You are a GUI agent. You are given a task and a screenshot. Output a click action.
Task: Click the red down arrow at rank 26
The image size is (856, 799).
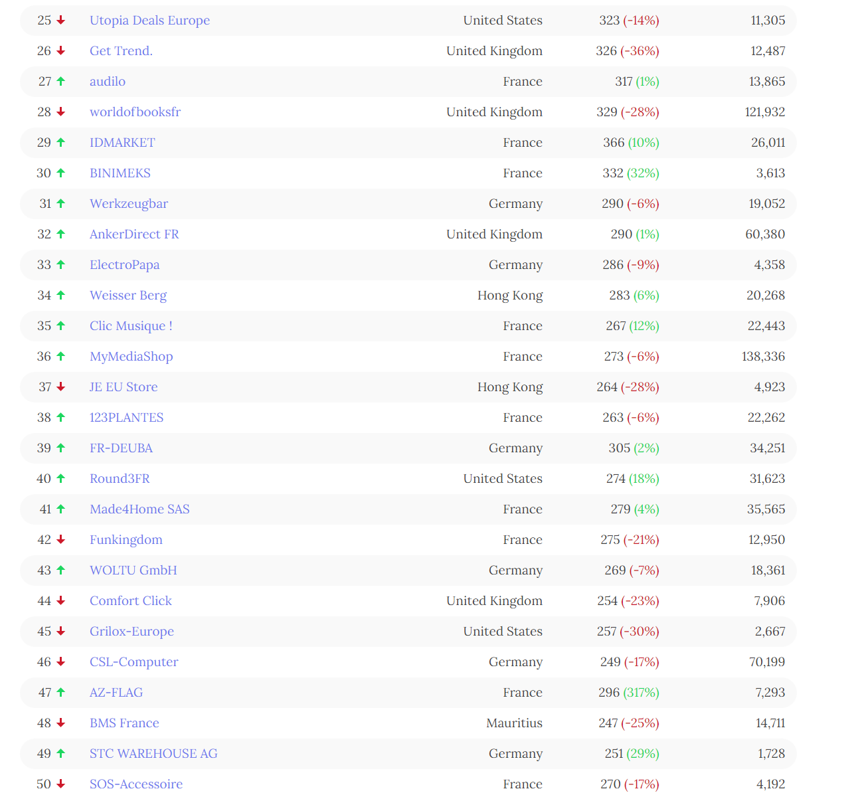pos(61,51)
